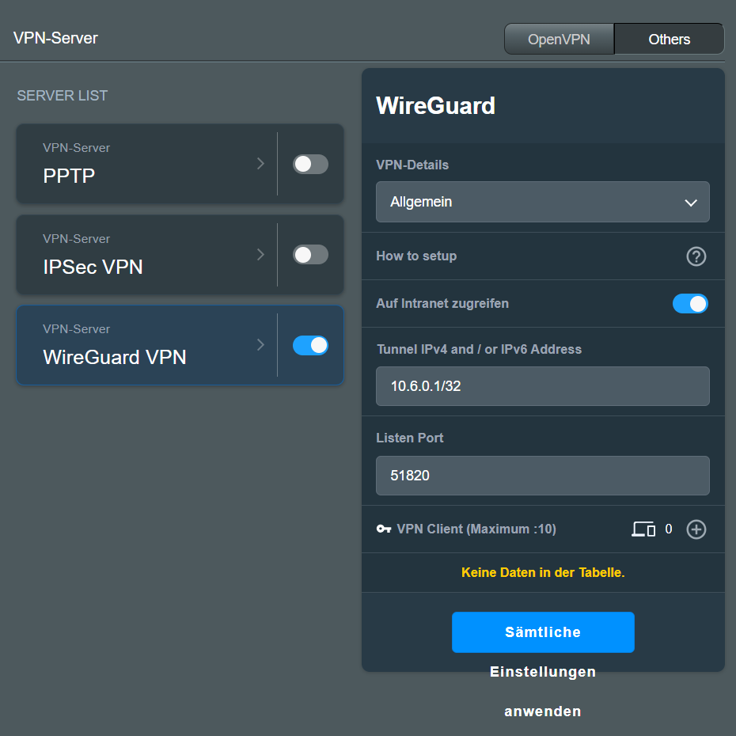736x736 pixels.
Task: Click the connected devices icon
Action: tap(643, 529)
